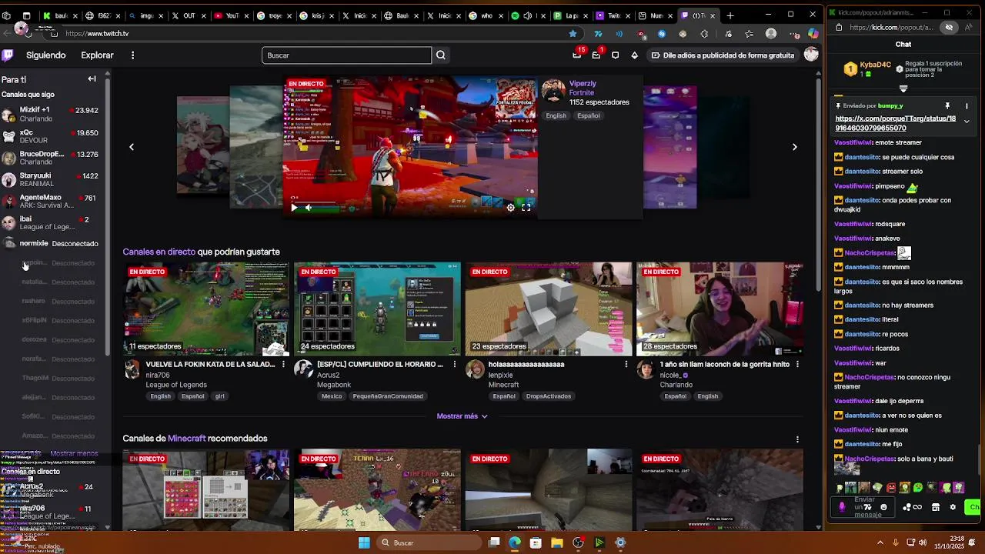Click the Get Bits diamond icon

coord(634,55)
